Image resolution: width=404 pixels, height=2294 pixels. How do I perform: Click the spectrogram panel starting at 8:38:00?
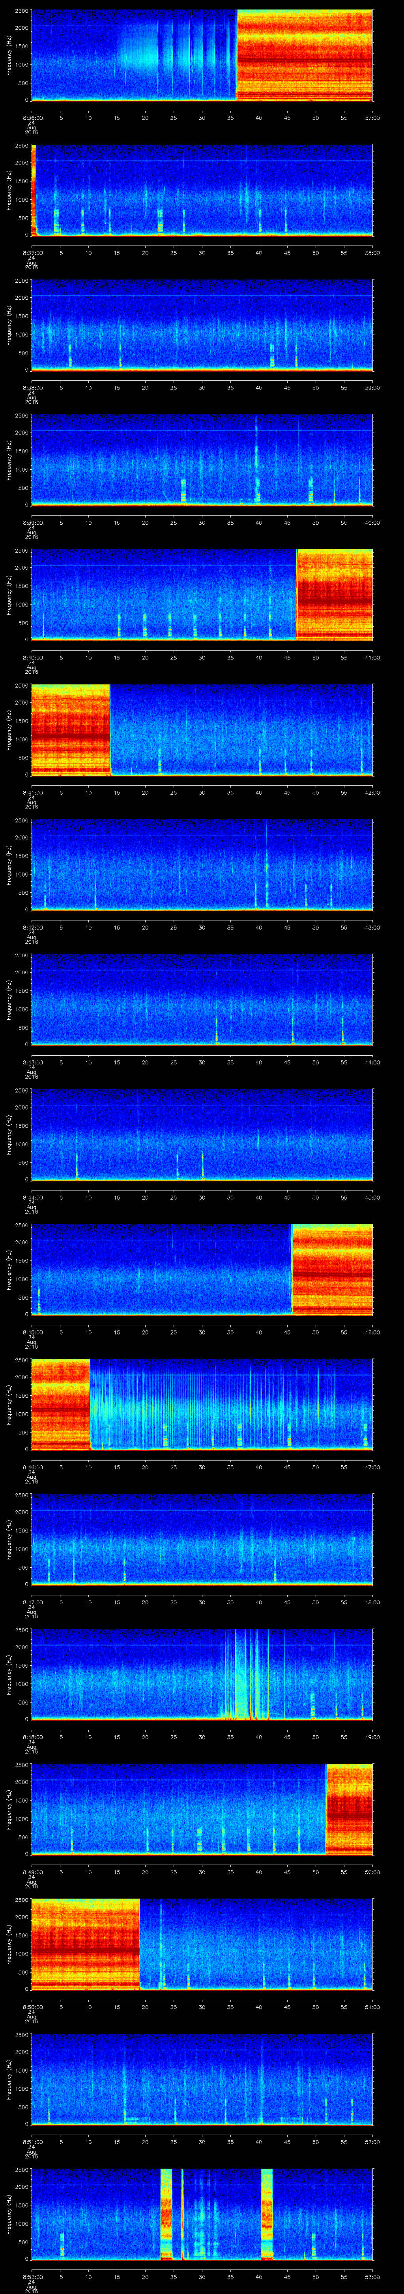202,325
